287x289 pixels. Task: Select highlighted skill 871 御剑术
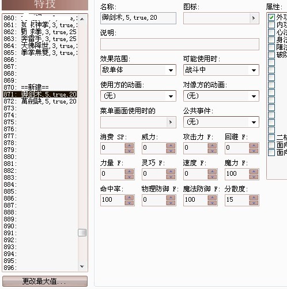pos(40,94)
